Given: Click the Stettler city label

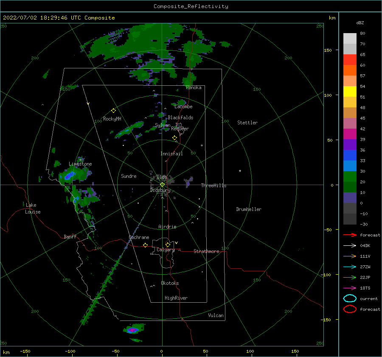Looking at the screenshot, I should click(247, 123).
